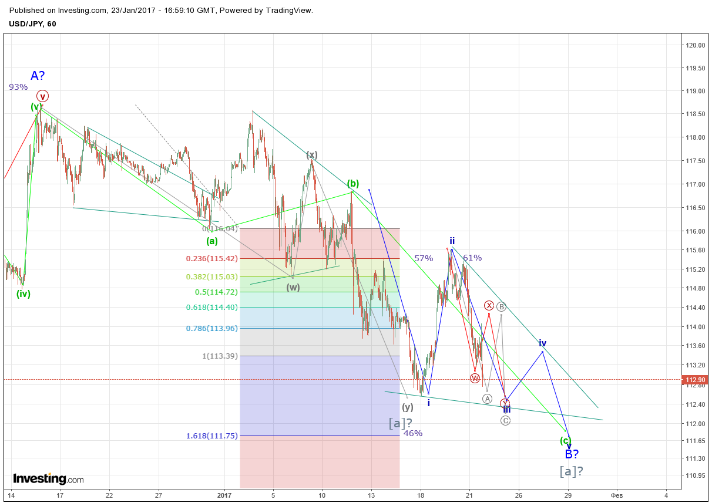Click the gray circled B marker
The image size is (712, 503).
[501, 306]
